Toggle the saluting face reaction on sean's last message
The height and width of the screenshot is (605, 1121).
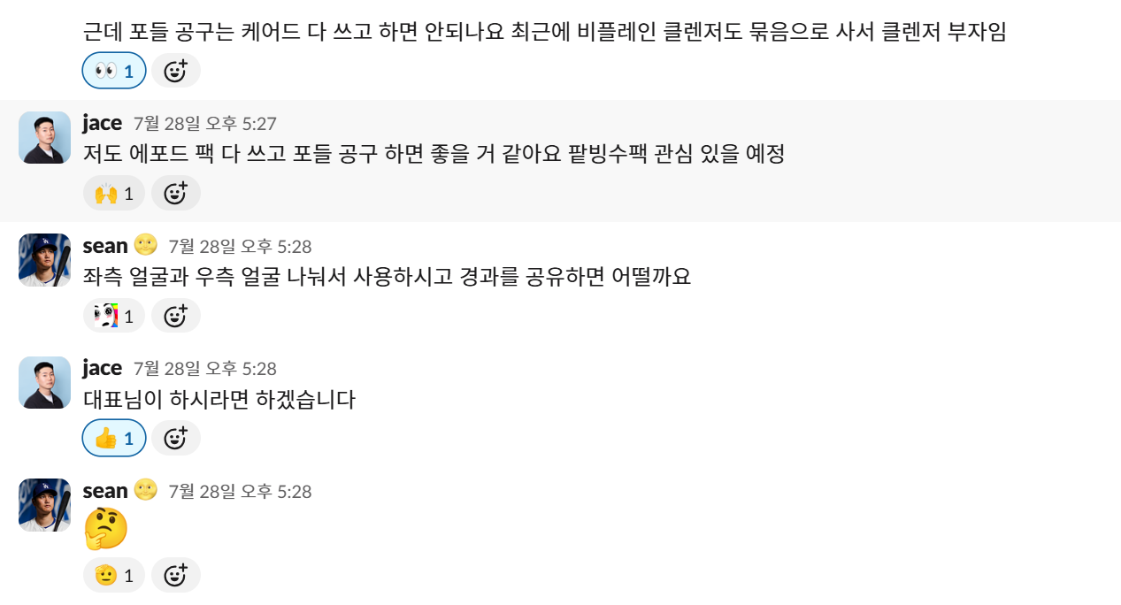tap(113, 574)
